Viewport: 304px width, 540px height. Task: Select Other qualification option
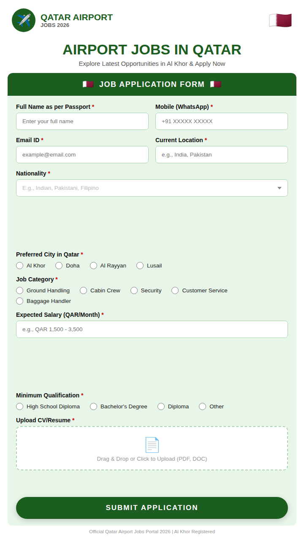203,406
